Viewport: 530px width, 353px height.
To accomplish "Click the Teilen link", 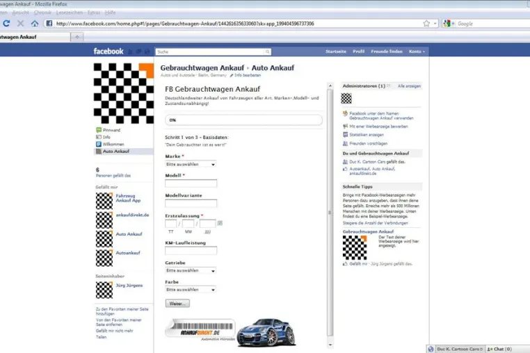I will 101,337.
